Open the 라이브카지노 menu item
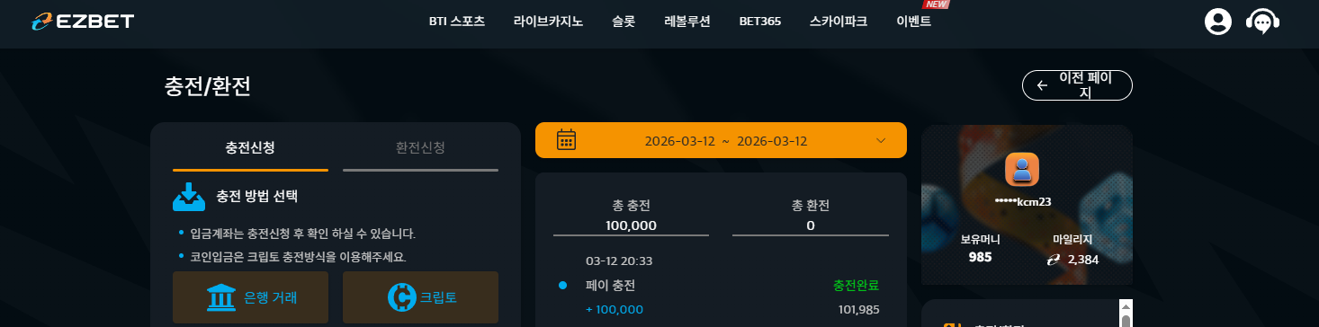This screenshot has height=327, width=1319. 548,22
